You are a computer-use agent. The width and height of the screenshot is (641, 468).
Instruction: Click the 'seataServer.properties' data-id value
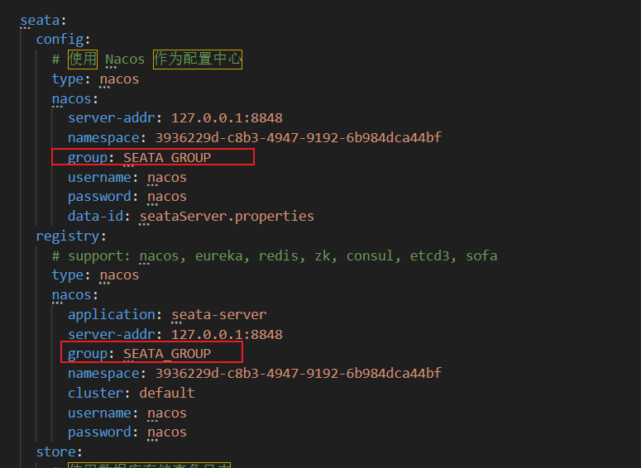[227, 216]
